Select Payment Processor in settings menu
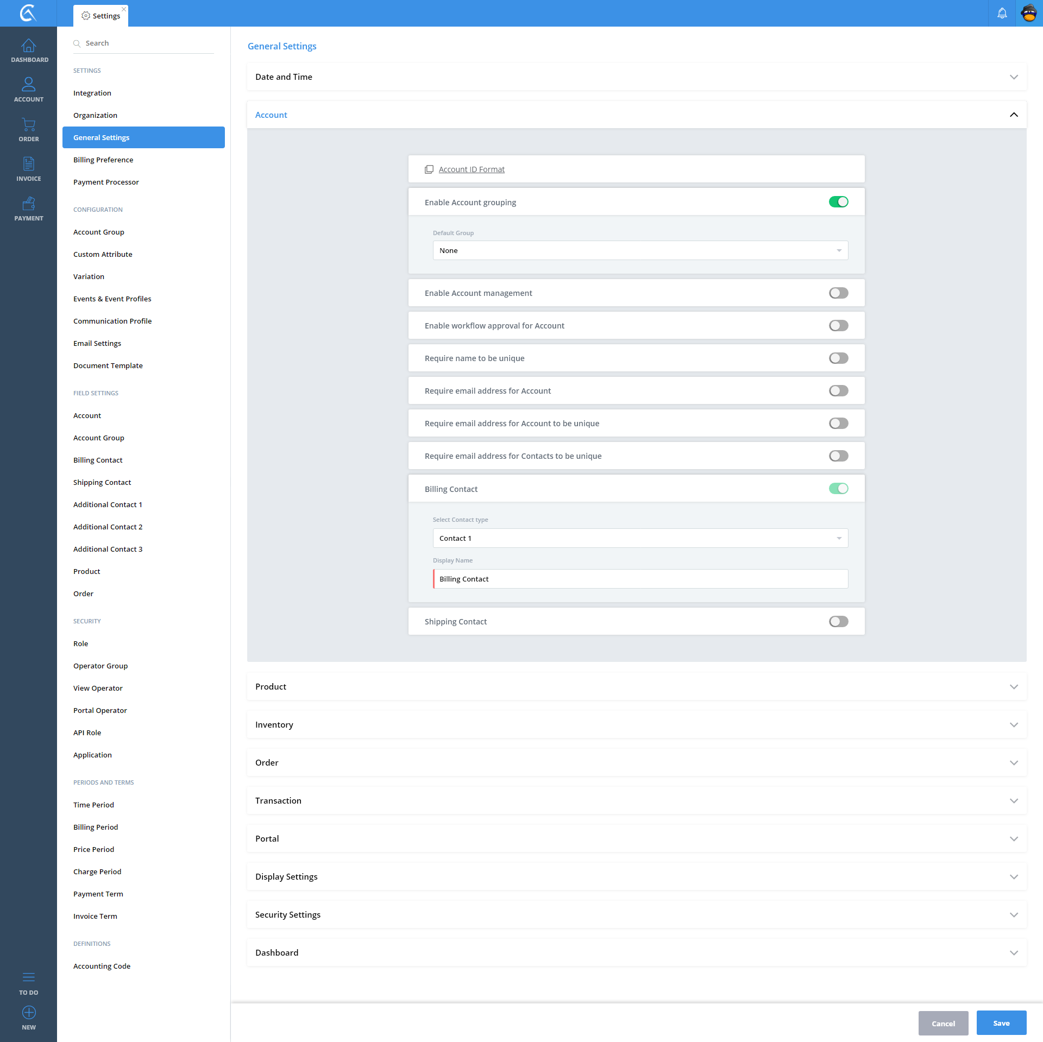This screenshot has height=1042, width=1043. (x=106, y=182)
